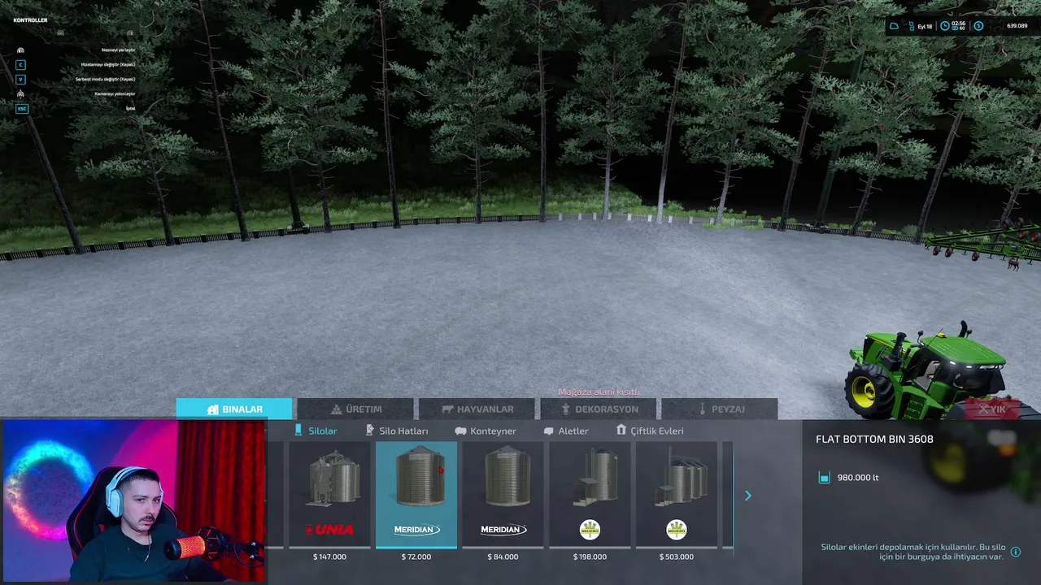Click the $503.000 price label
The image size is (1041, 585).
tap(677, 557)
